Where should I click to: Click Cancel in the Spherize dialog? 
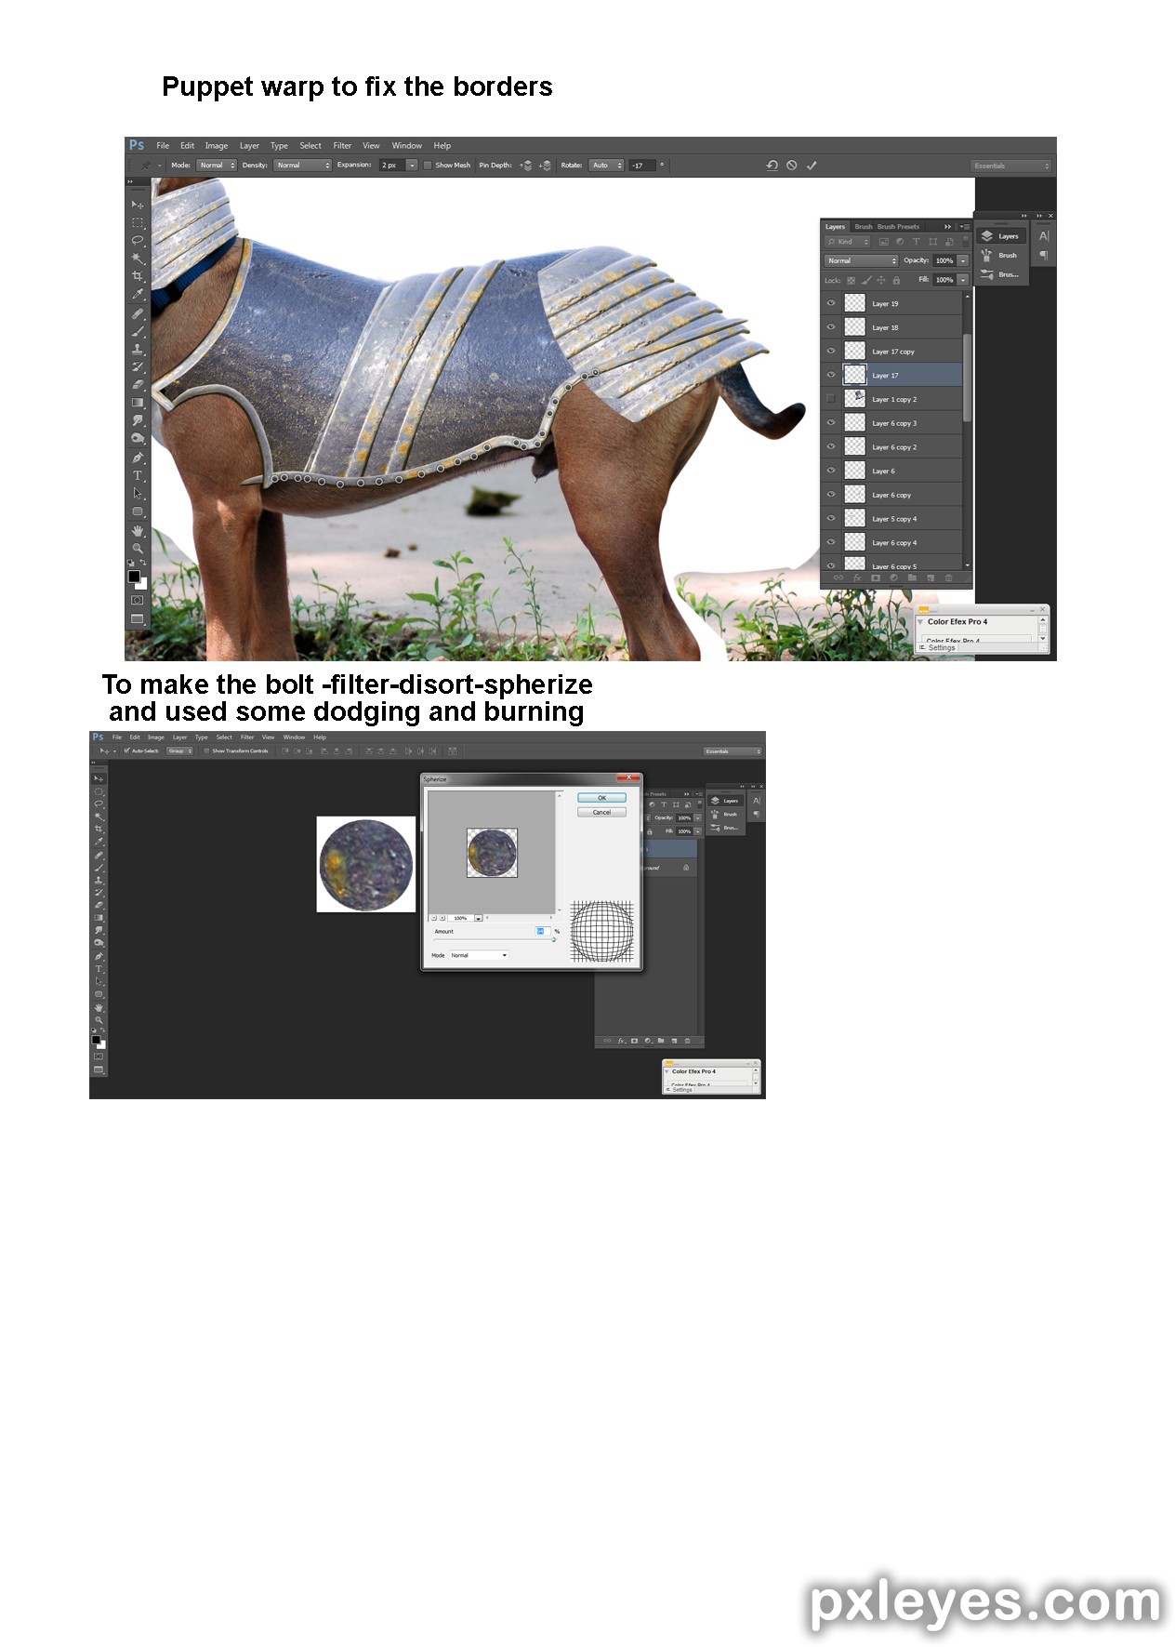click(x=601, y=812)
